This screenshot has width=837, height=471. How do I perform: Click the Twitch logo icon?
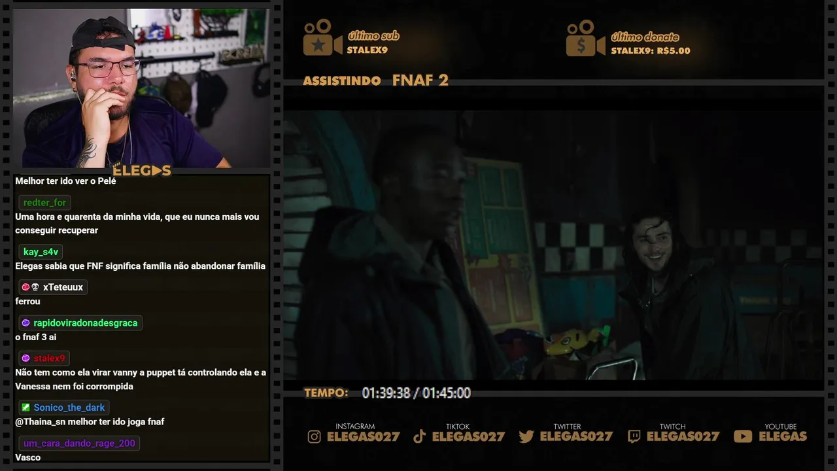634,436
